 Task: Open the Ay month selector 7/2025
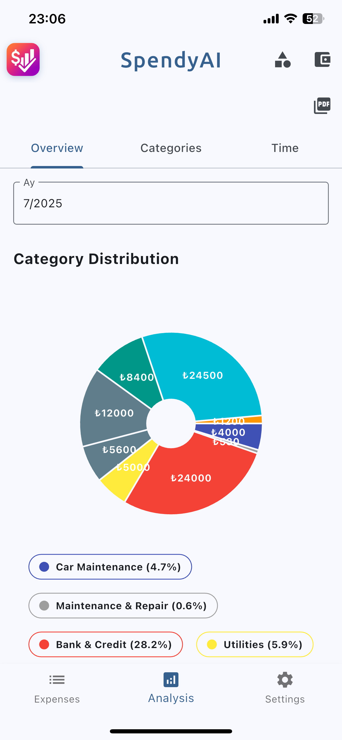tap(171, 203)
